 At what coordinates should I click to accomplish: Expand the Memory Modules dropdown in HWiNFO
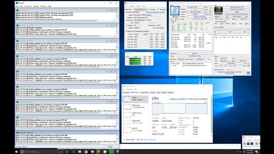232,30
